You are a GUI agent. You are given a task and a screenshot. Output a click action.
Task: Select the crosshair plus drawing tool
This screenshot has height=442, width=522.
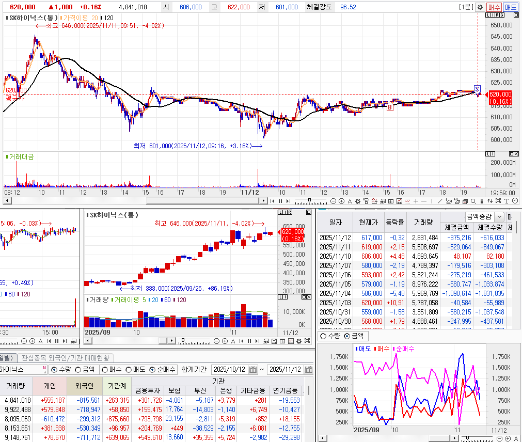tap(416, 201)
